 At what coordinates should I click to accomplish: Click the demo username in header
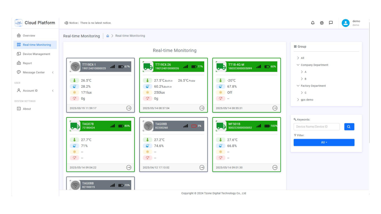tap(356, 21)
